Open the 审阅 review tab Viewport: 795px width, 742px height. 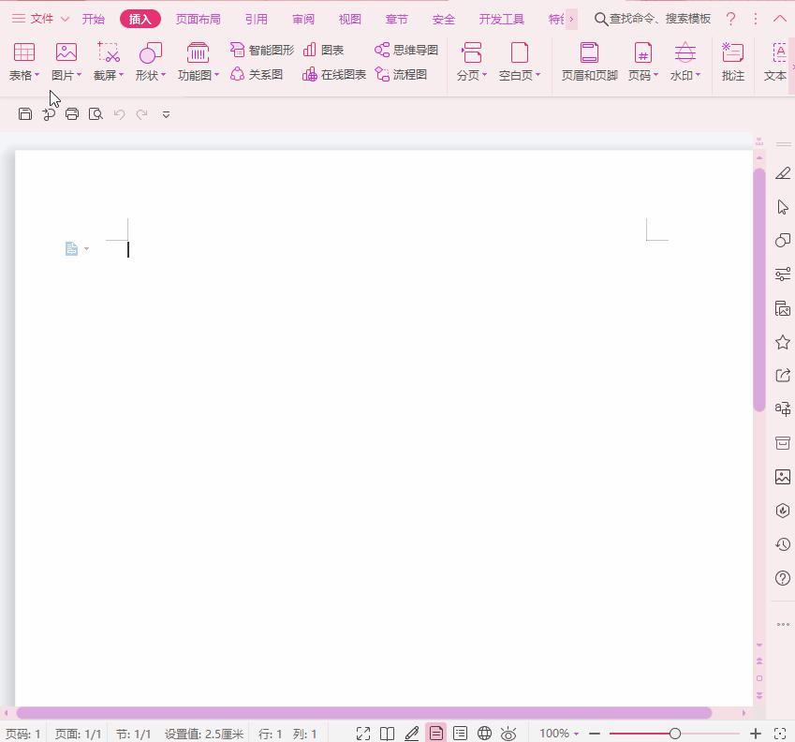[x=302, y=18]
